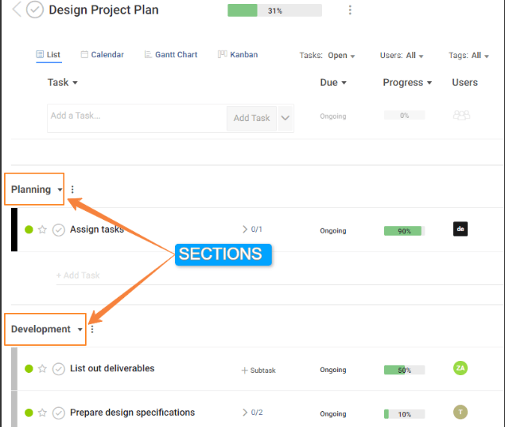The image size is (505, 427).
Task: Star the List out deliverables task
Action: point(42,369)
